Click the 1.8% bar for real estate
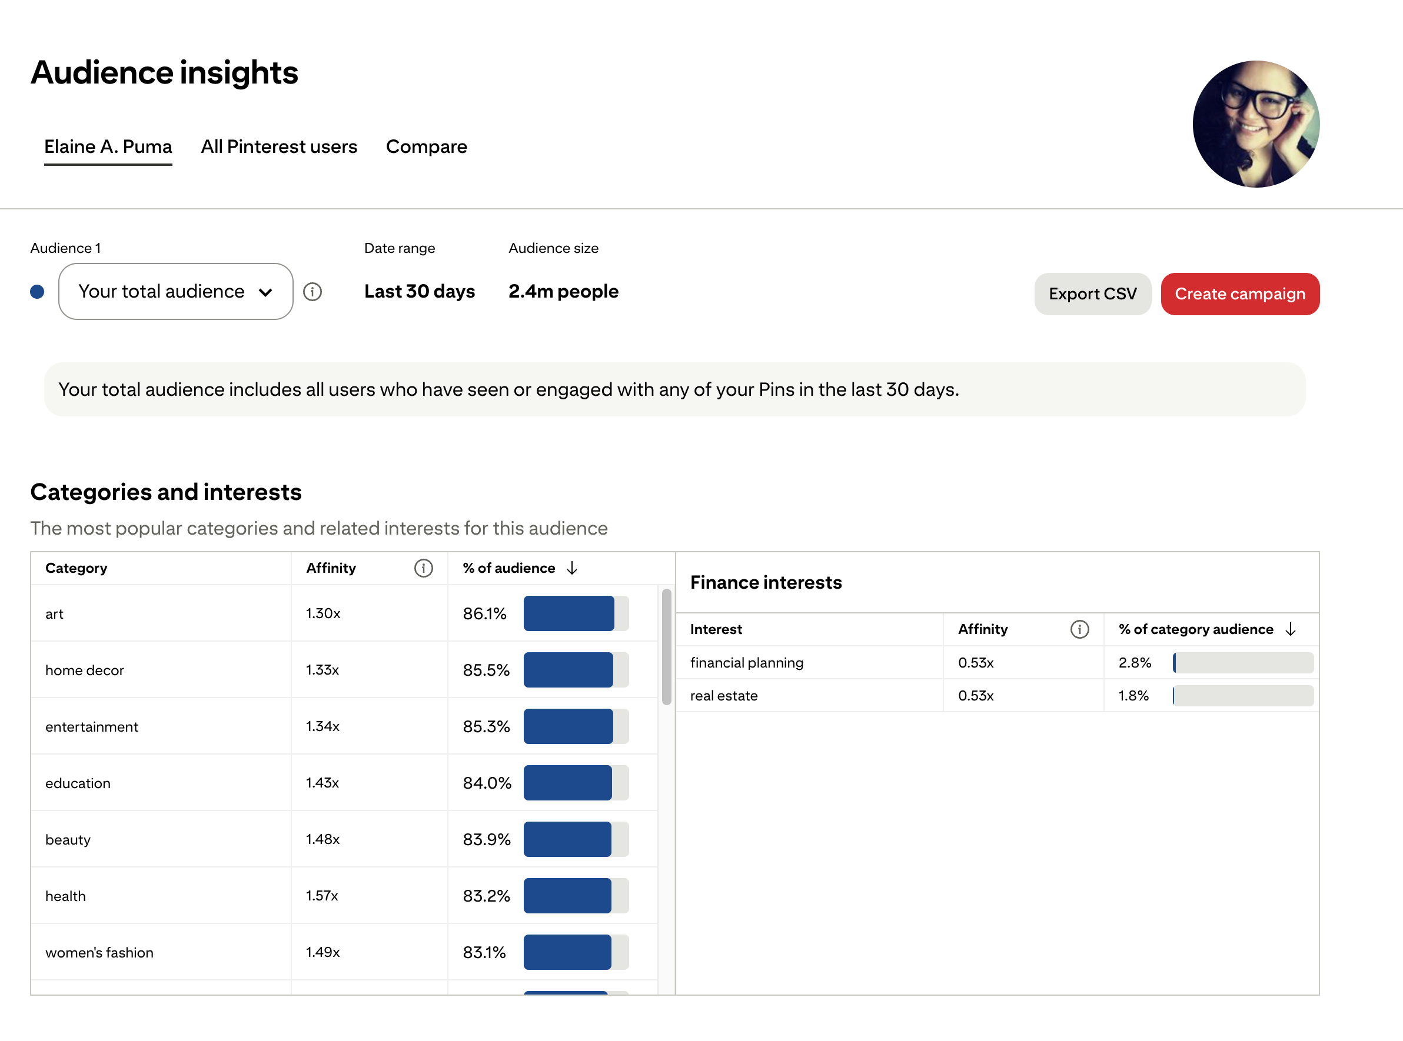 point(1244,696)
